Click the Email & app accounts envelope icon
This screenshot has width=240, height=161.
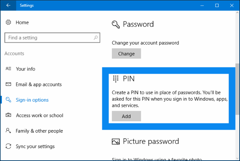pos(8,84)
